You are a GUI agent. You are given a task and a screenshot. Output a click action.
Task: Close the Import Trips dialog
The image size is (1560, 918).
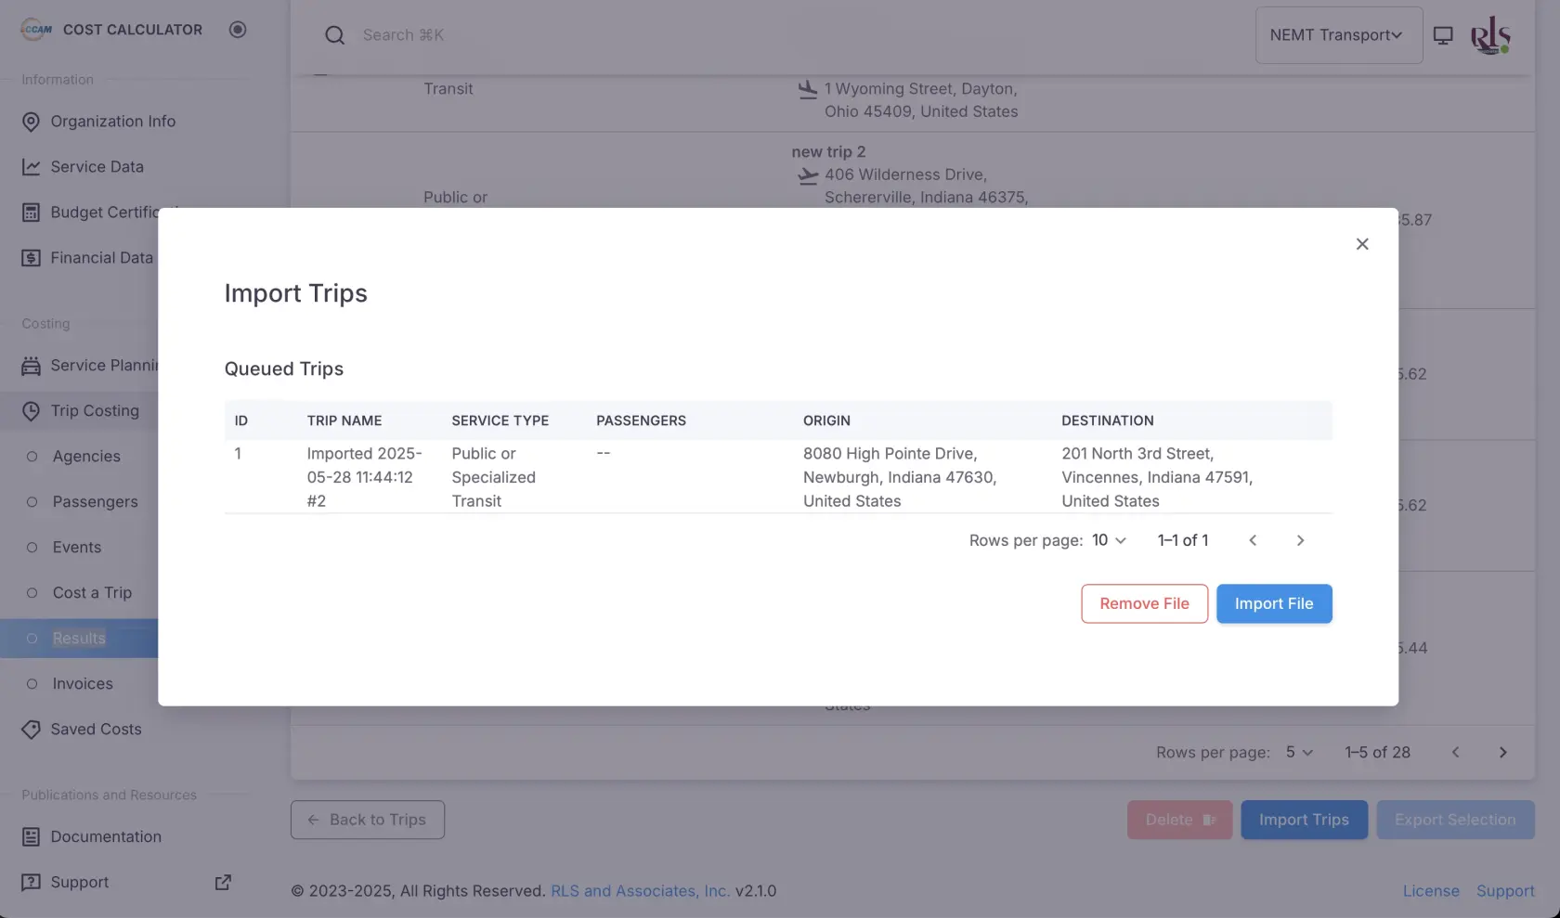pos(1362,244)
